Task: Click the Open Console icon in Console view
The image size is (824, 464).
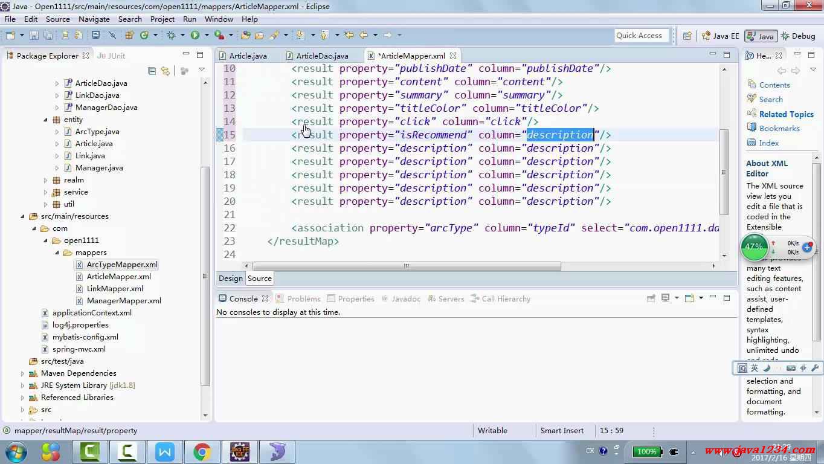Action: coord(689,298)
